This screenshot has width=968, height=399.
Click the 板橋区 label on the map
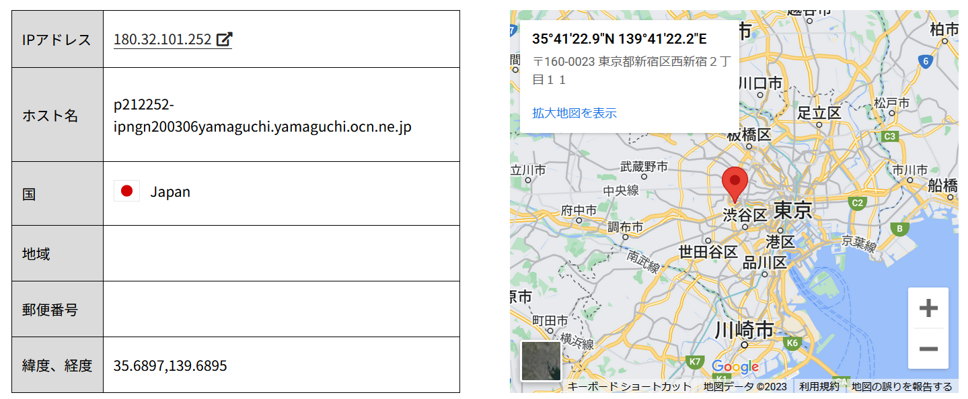tap(749, 134)
